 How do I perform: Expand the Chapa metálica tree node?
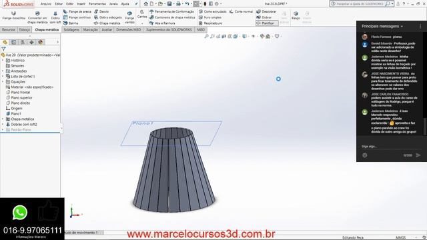(3, 119)
